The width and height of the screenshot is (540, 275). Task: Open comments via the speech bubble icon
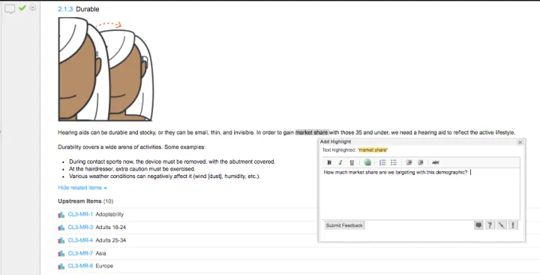(x=10, y=9)
